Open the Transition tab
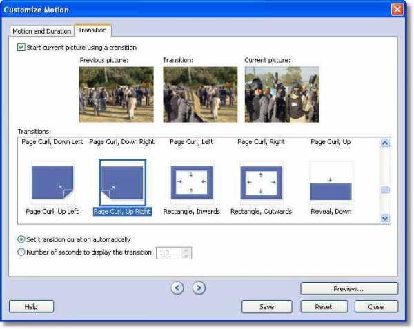 92,31
